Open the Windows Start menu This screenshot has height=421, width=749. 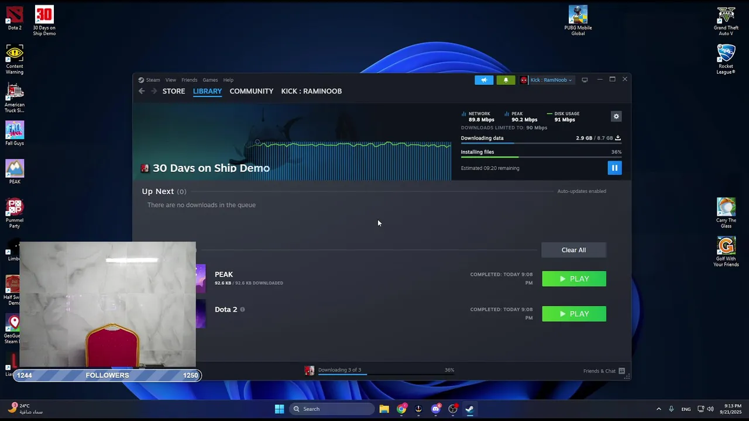[x=279, y=409]
